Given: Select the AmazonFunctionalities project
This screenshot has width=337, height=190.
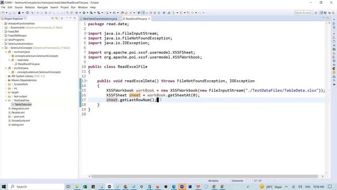Looking at the screenshot, I should pos(21,23).
